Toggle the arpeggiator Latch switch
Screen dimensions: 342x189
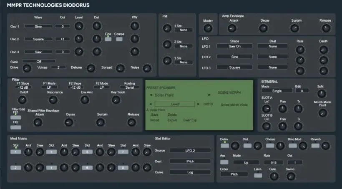[258, 175]
